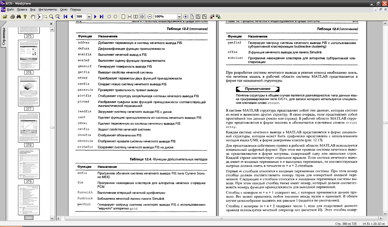The height and width of the screenshot is (227, 388).
Task: Click the zoom in plus button
Action: tap(186, 17)
